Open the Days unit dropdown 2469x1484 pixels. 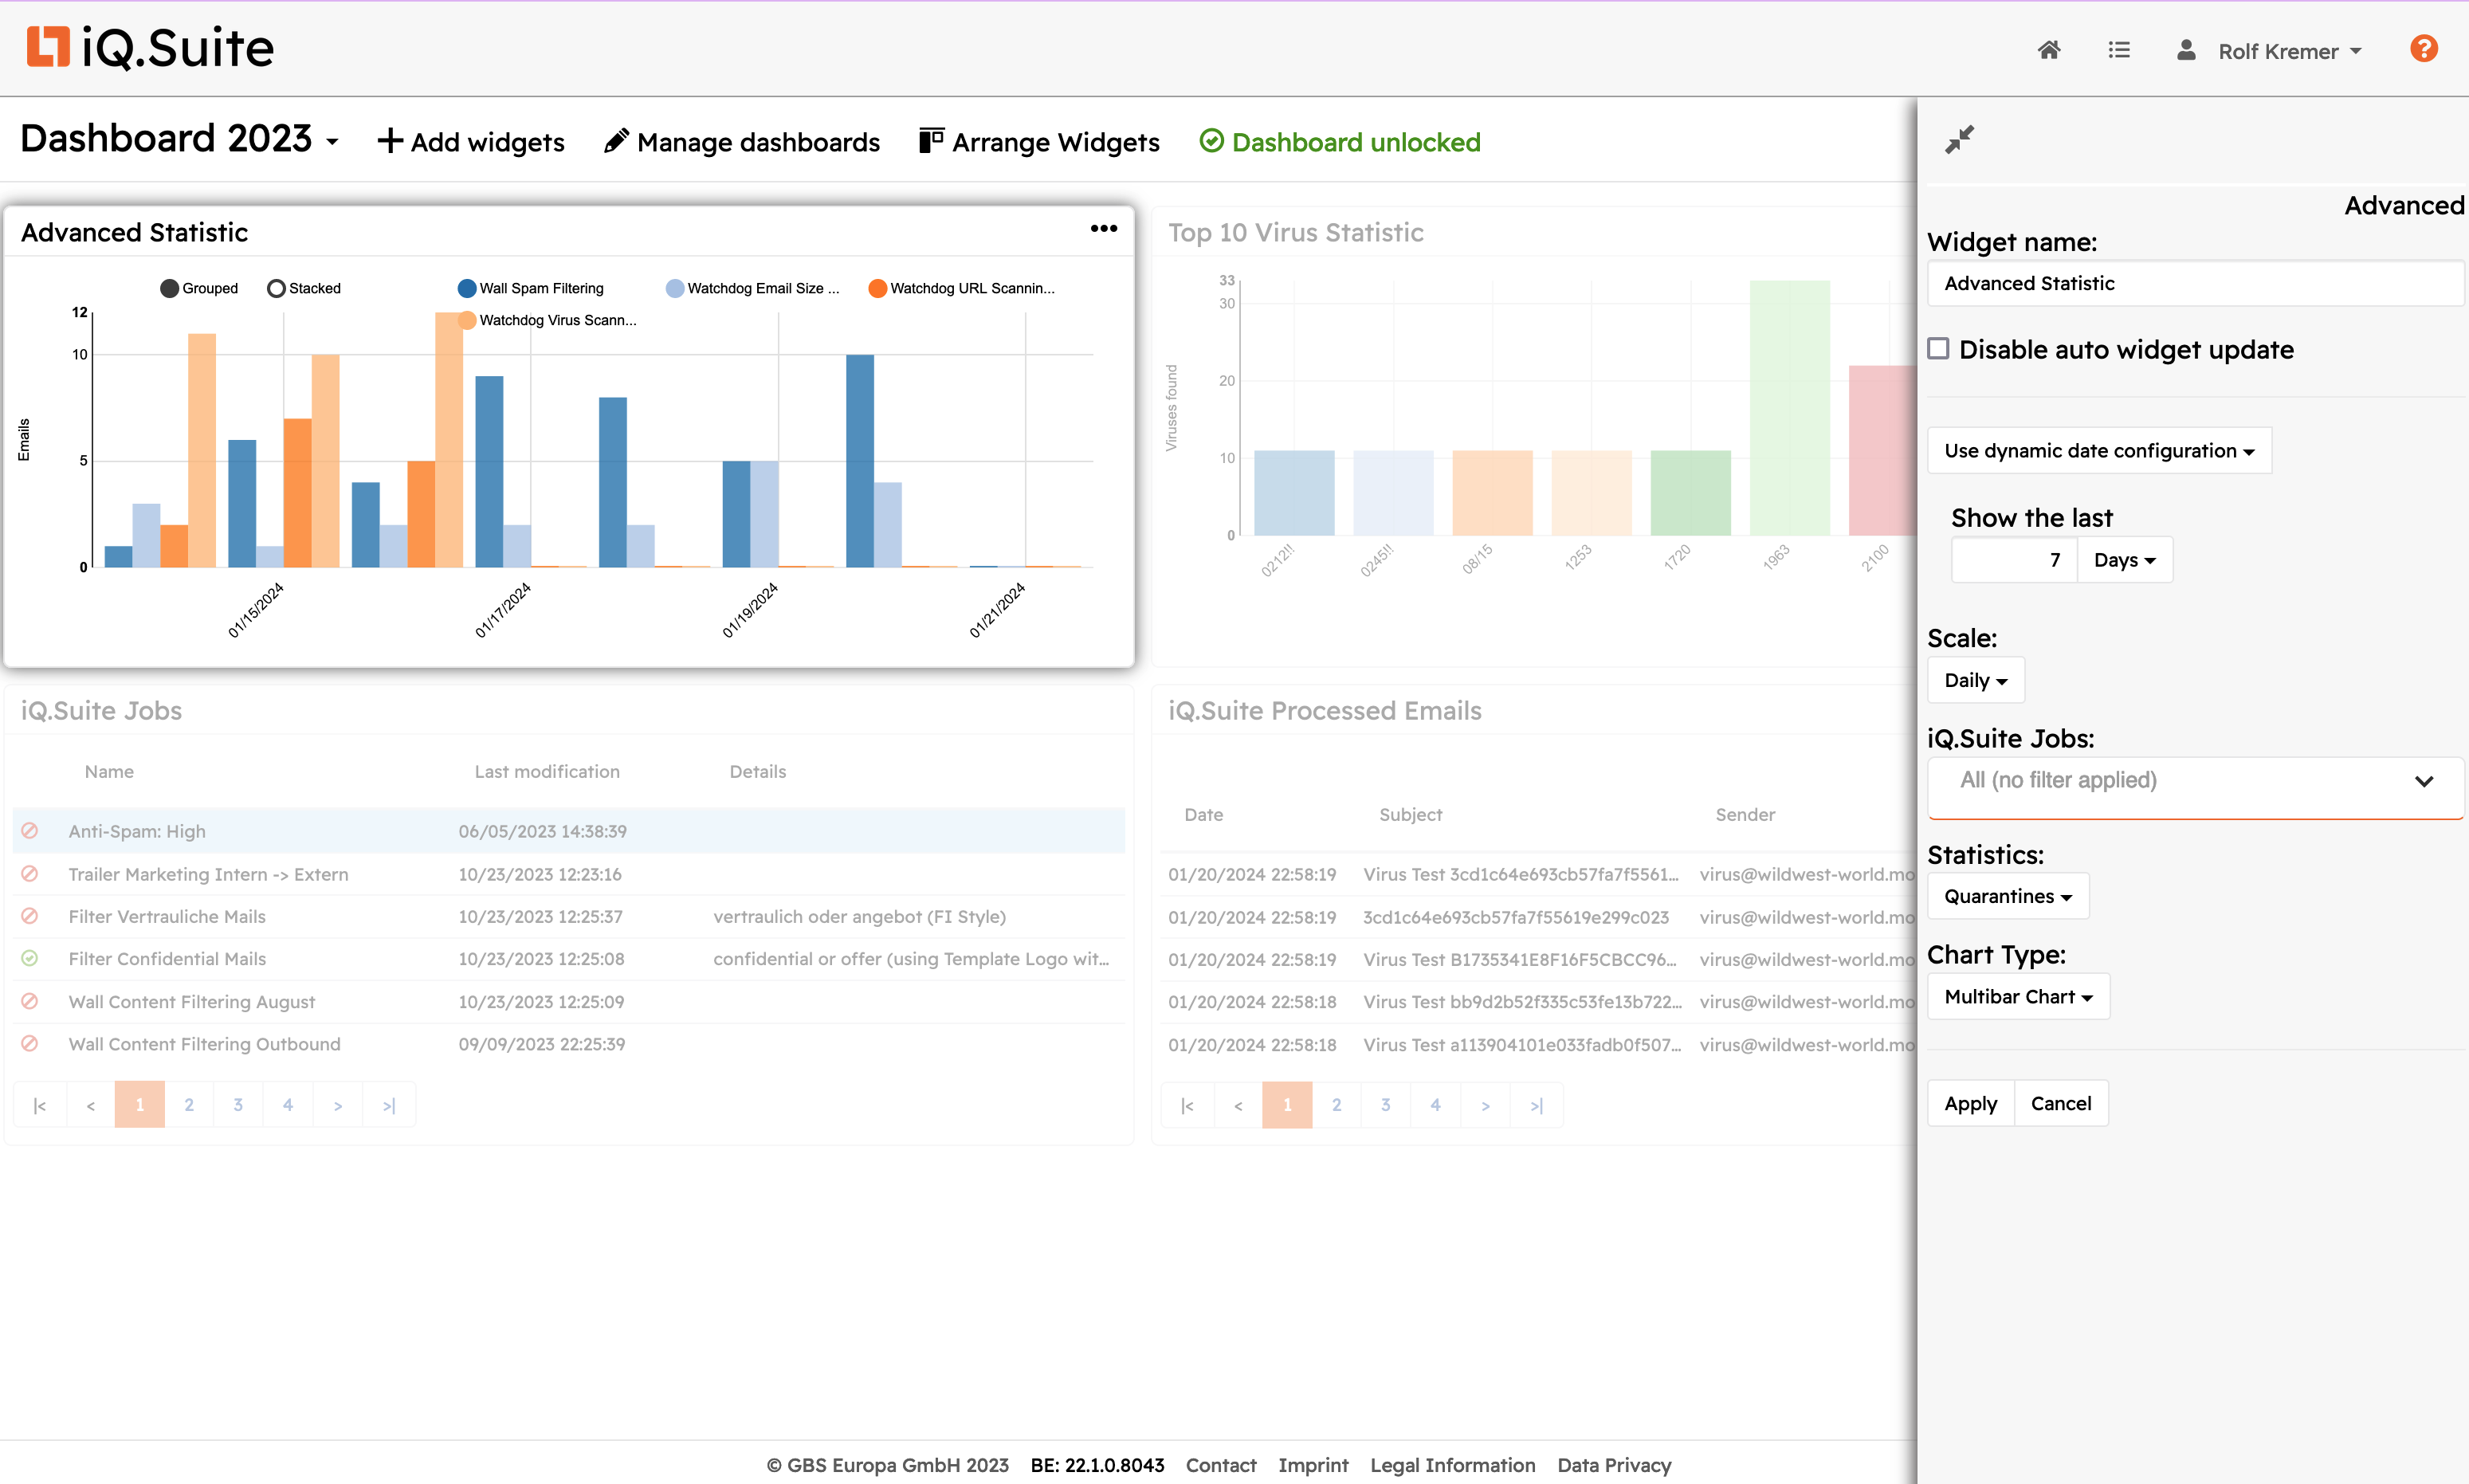(x=2124, y=559)
